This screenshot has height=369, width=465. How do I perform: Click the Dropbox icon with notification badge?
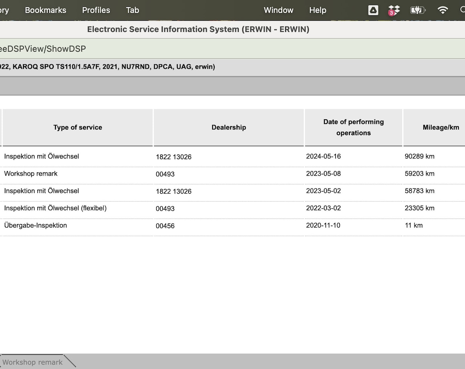(394, 10)
